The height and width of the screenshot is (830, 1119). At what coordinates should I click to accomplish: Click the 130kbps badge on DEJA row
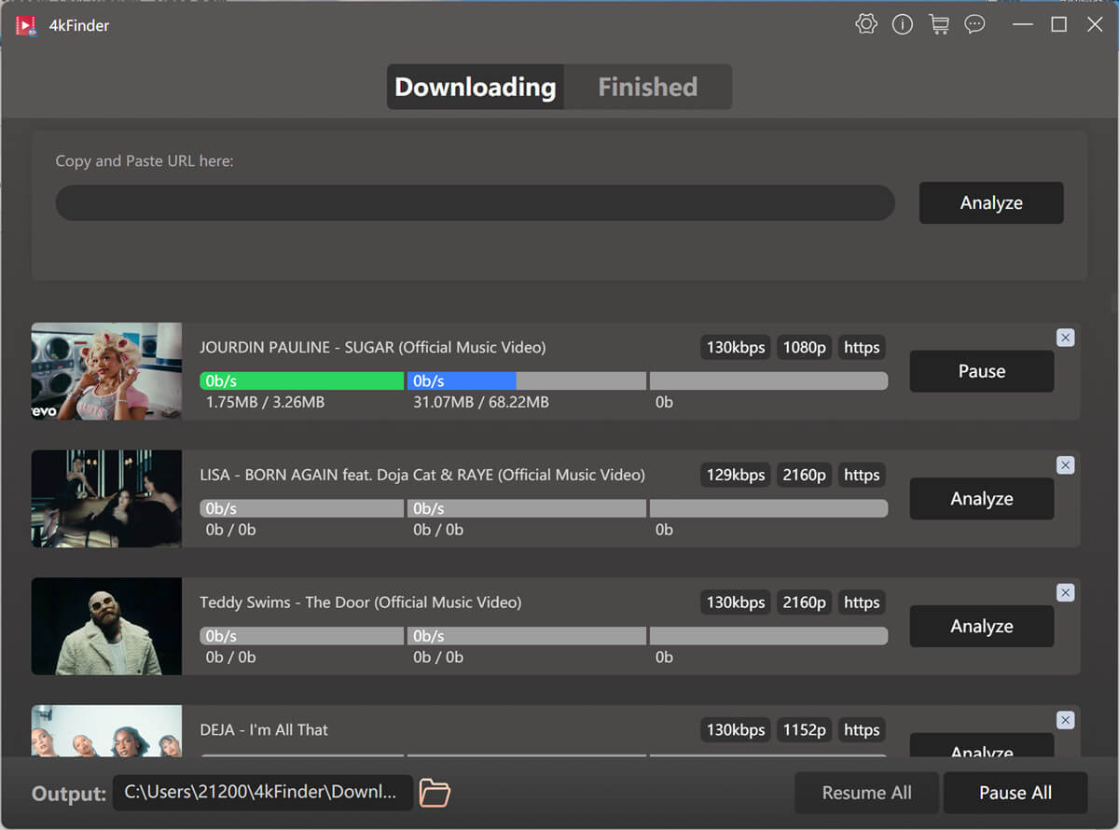[x=736, y=730]
